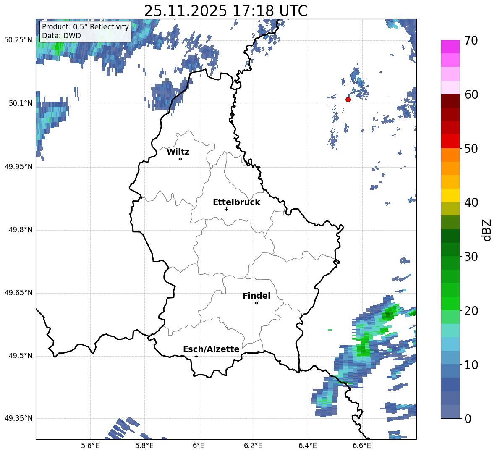Click the 49.95°N latitude label

18,167
